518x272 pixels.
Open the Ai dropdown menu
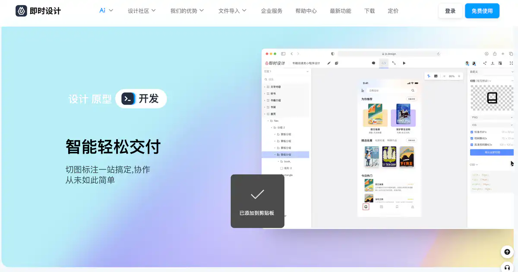point(106,11)
